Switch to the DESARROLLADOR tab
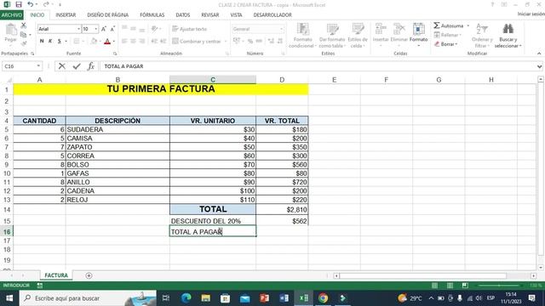545x306 pixels. coord(272,15)
